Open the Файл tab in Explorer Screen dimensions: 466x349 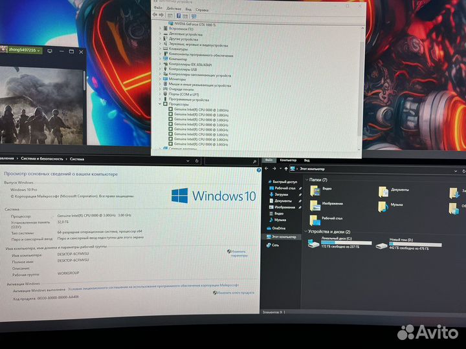pyautogui.click(x=269, y=160)
